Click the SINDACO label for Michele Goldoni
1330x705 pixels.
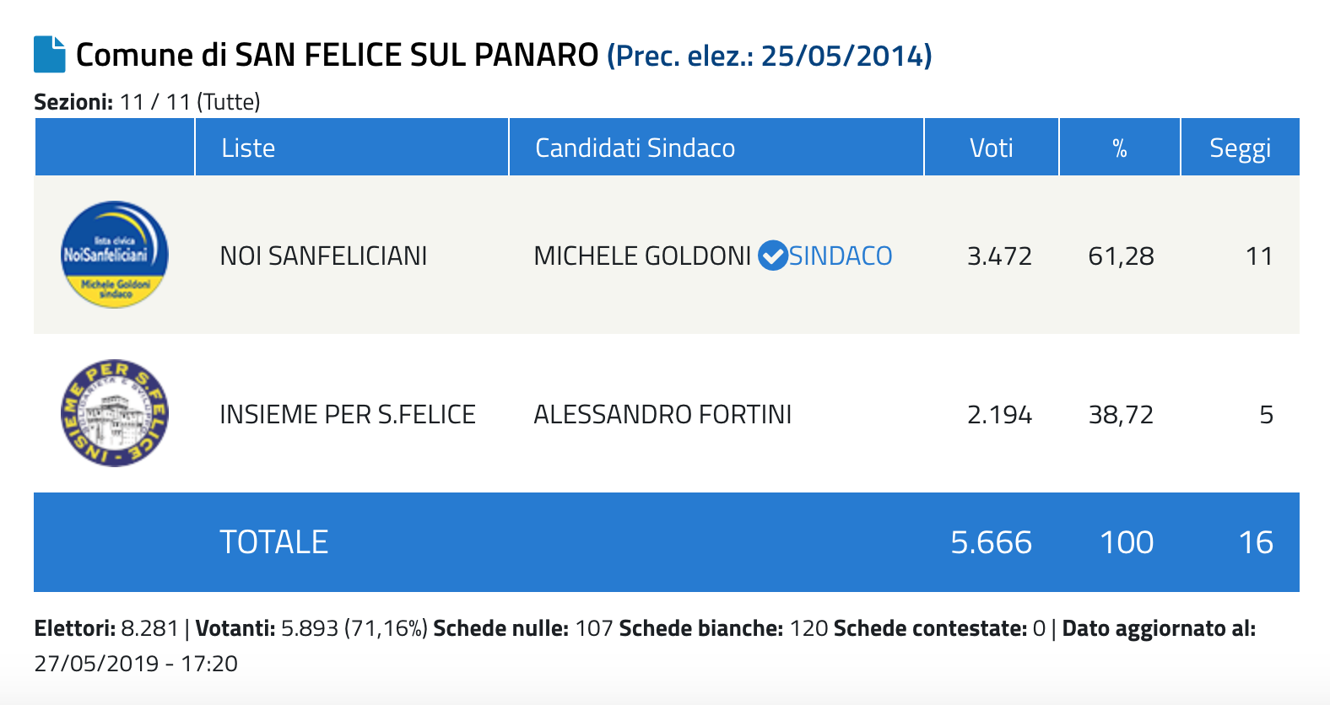pyautogui.click(x=841, y=256)
